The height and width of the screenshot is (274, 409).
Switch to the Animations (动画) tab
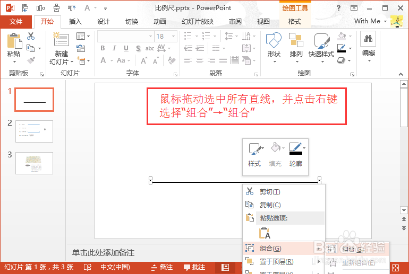tap(160, 22)
